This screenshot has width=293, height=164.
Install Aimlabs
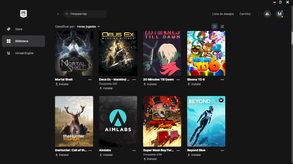click(x=106, y=155)
